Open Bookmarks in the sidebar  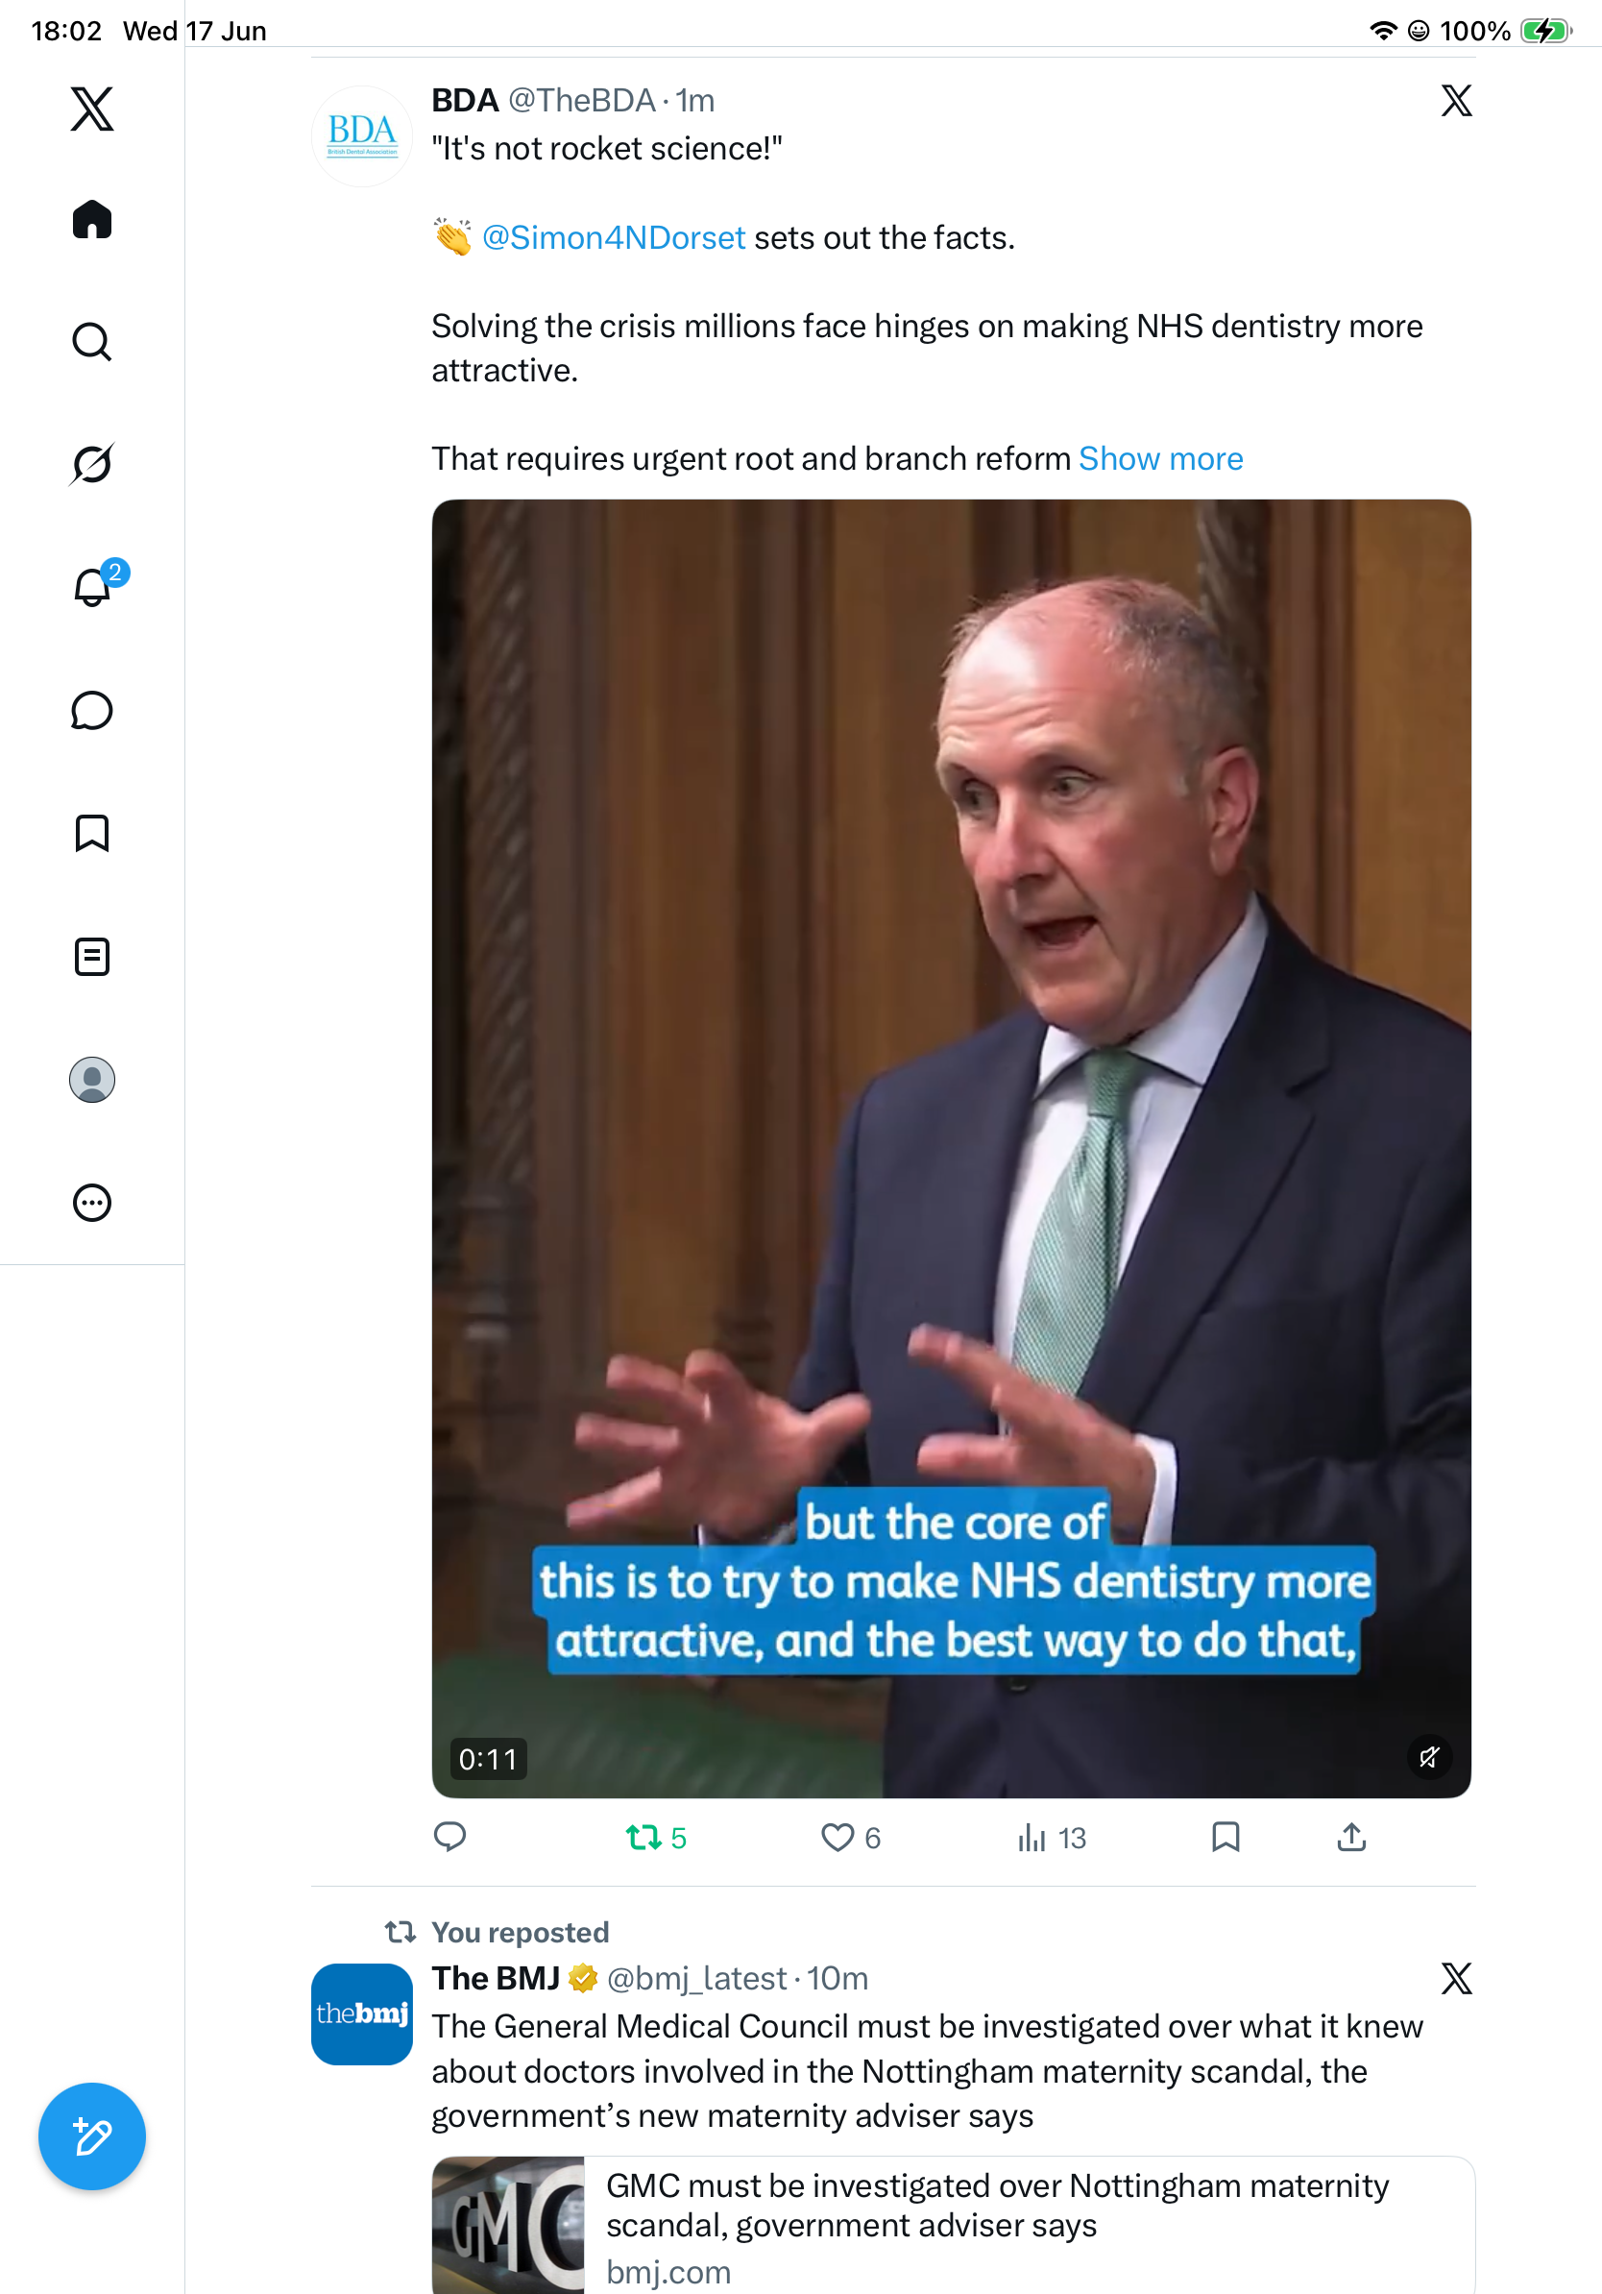pyautogui.click(x=92, y=833)
